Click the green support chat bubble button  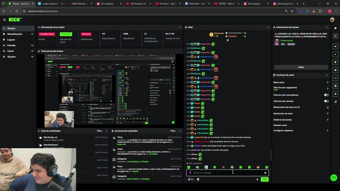334,177
